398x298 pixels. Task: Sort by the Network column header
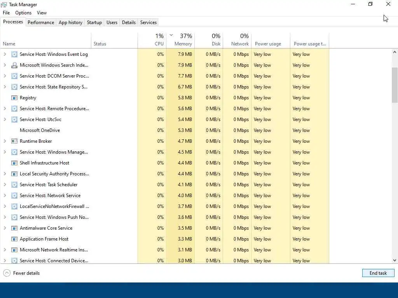[x=237, y=40]
